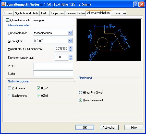The height and width of the screenshot is (134, 146).
Task: Increase Multiplikator für Alt.einheiten with up arrow
Action: coord(71,47)
